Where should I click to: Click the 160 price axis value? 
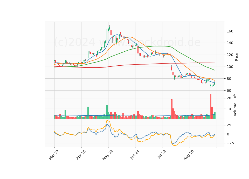point(230,31)
